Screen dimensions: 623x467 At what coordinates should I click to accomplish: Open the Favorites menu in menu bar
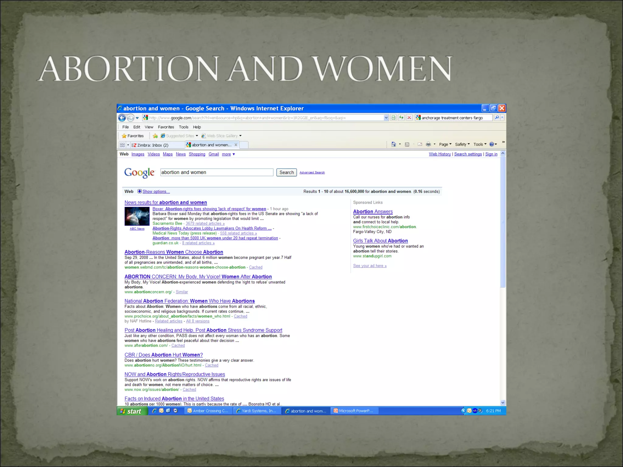click(x=166, y=127)
